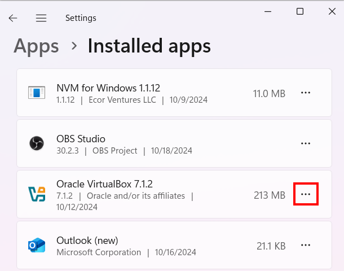344x271 pixels.
Task: Navigate to Apps in the breadcrumb
Action: pos(36,46)
